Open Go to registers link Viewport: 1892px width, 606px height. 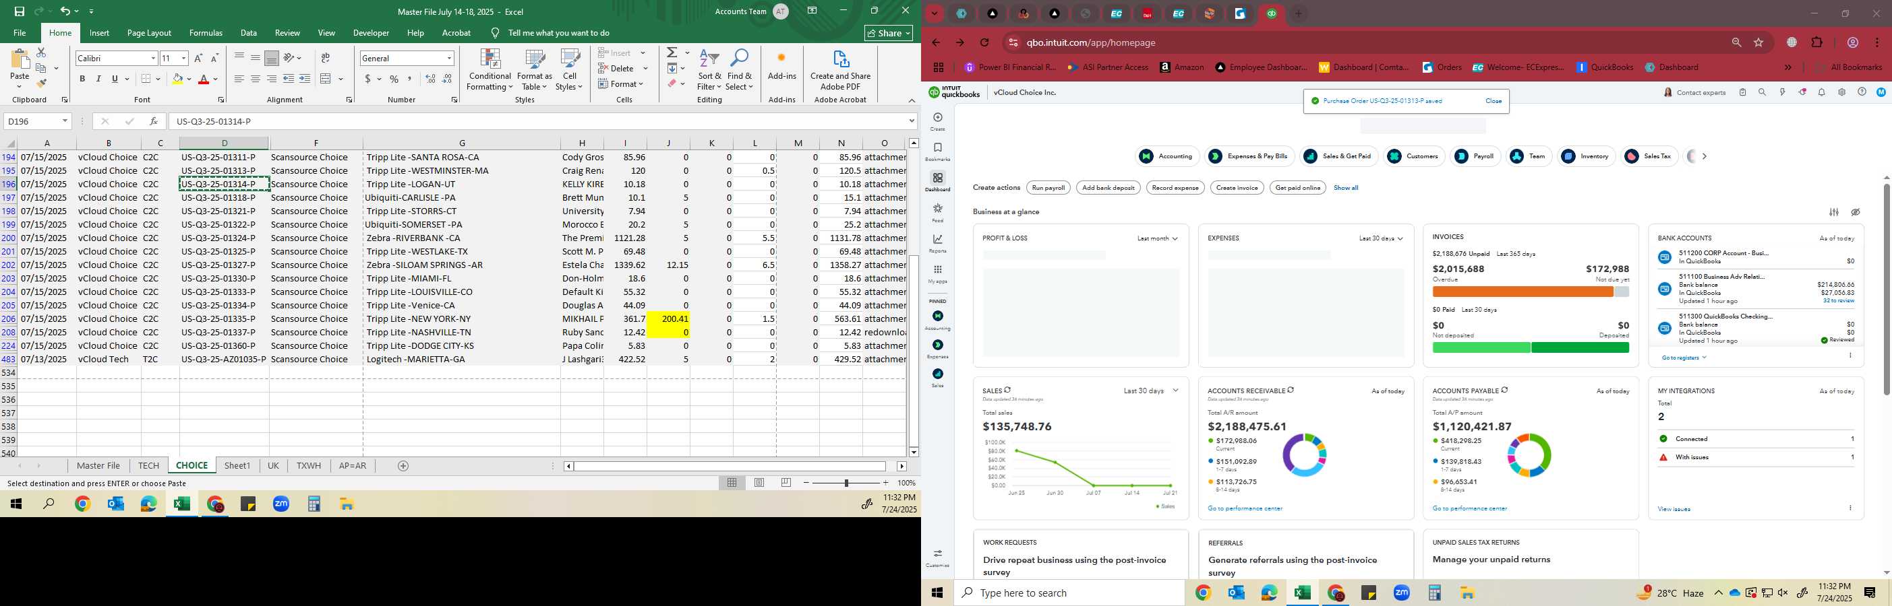click(x=1684, y=358)
